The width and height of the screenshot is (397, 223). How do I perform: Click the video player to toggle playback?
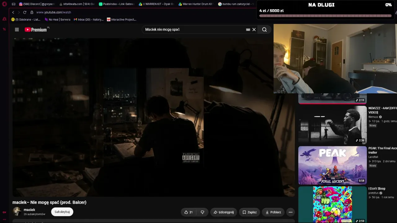154,117
